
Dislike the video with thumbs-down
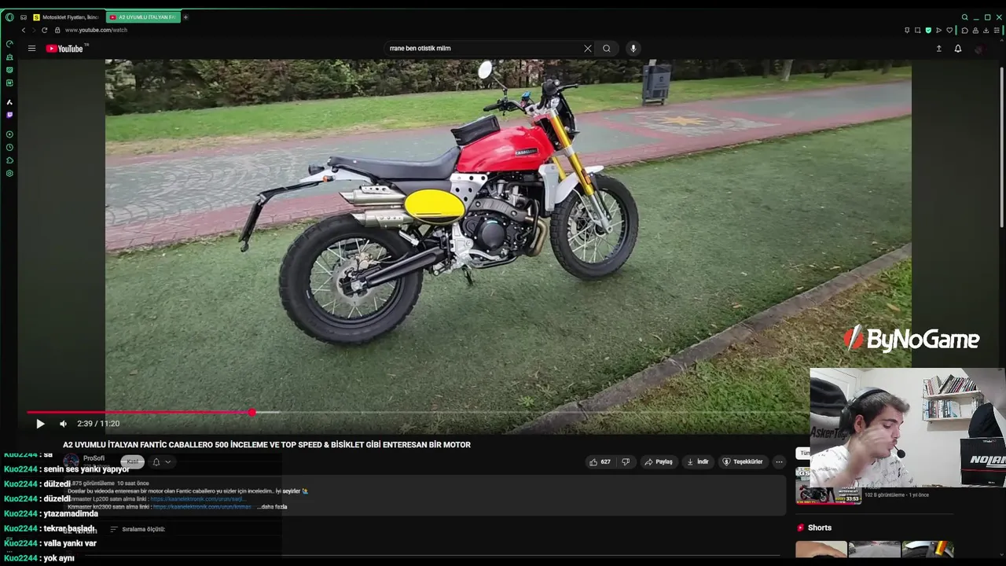(626, 461)
